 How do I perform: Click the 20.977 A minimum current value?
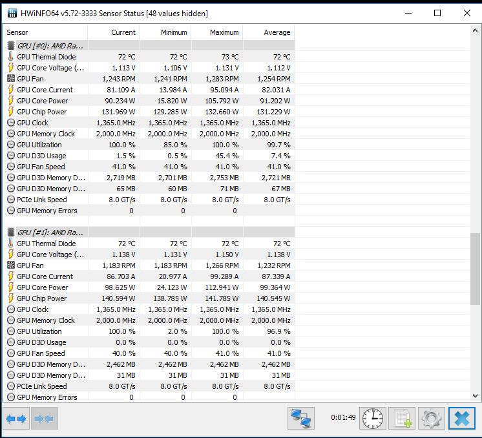(x=173, y=276)
